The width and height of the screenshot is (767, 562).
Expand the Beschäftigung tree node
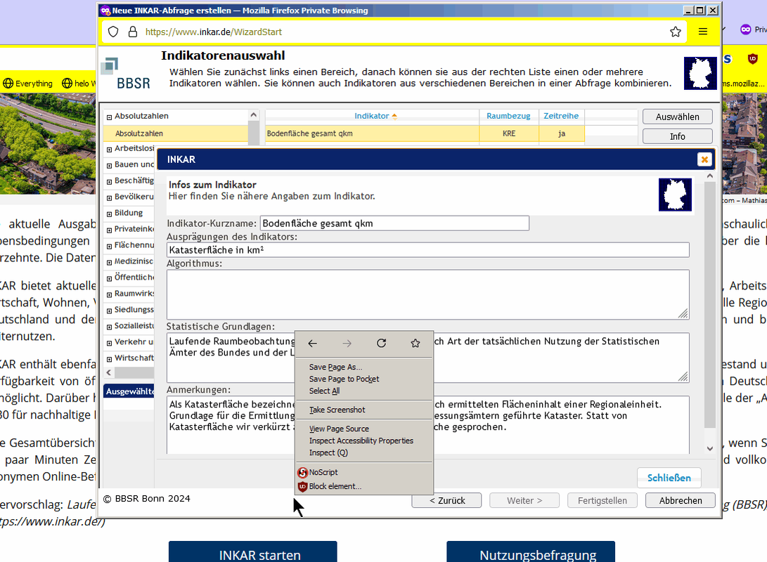tap(109, 182)
